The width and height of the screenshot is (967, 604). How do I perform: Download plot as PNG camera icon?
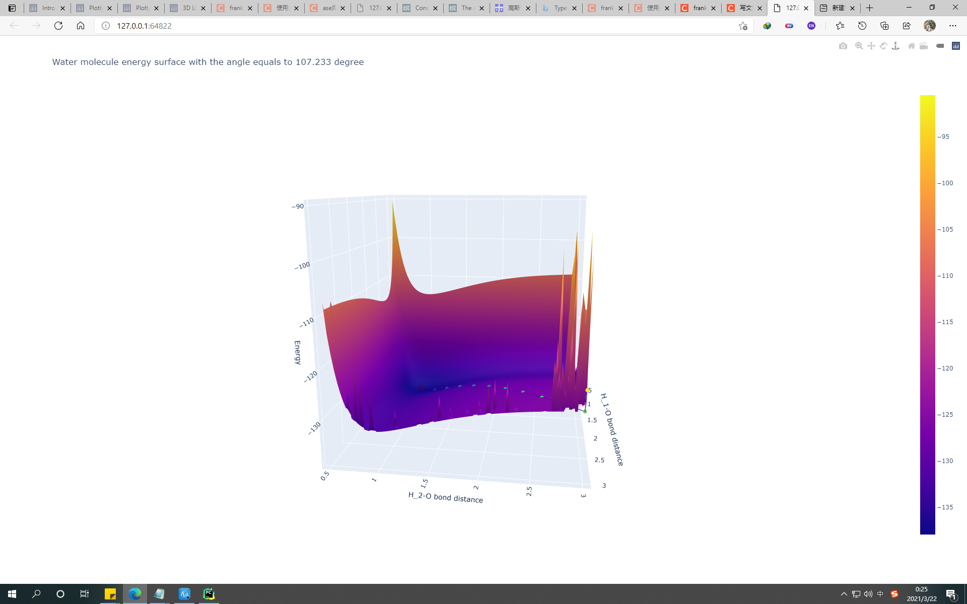point(843,46)
